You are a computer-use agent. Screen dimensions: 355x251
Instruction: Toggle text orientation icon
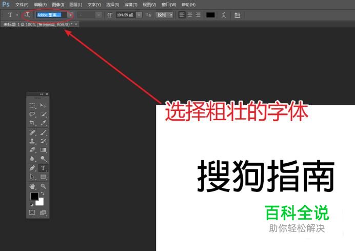27,15
